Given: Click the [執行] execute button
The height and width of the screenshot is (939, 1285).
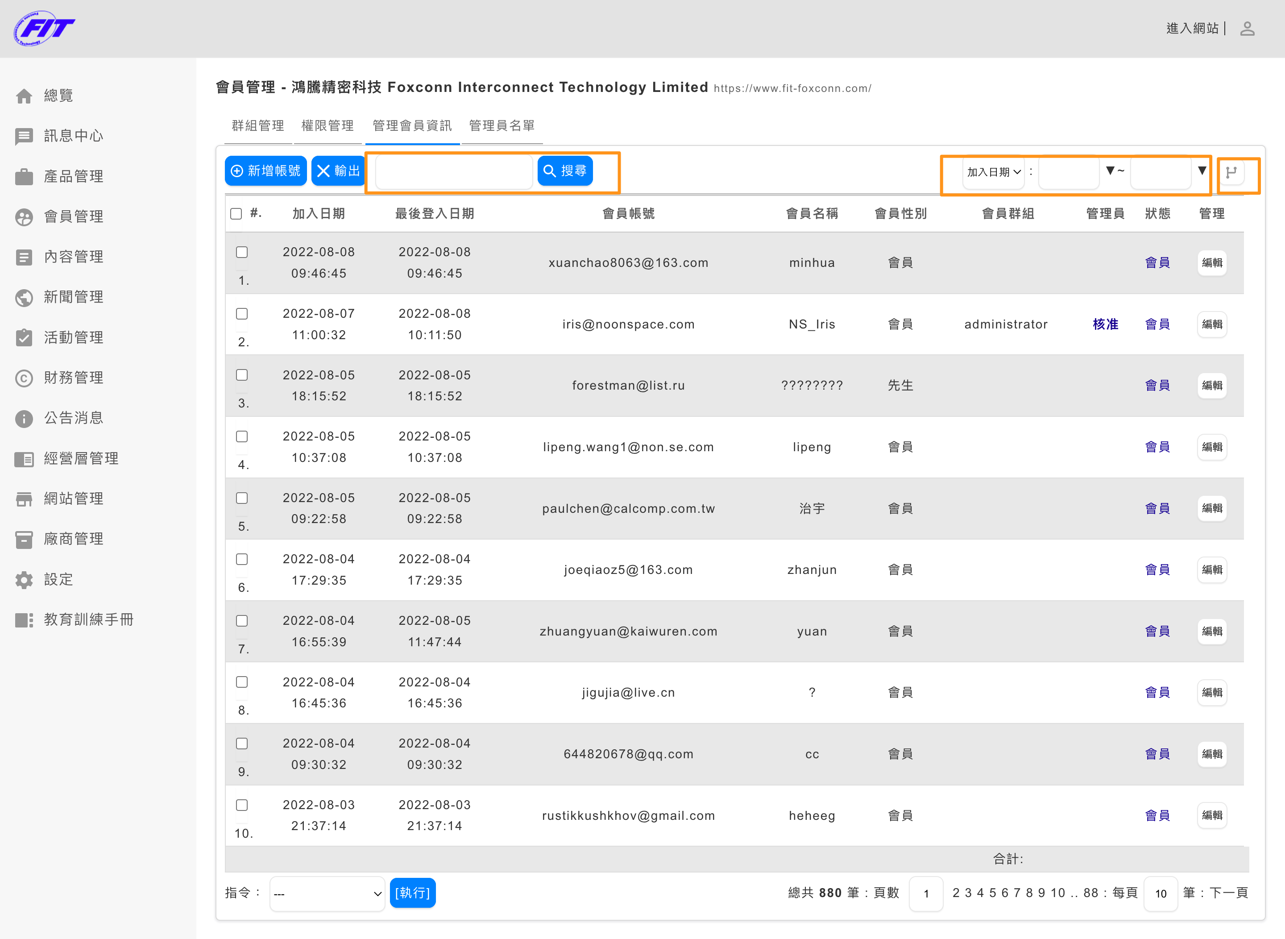Looking at the screenshot, I should 413,893.
